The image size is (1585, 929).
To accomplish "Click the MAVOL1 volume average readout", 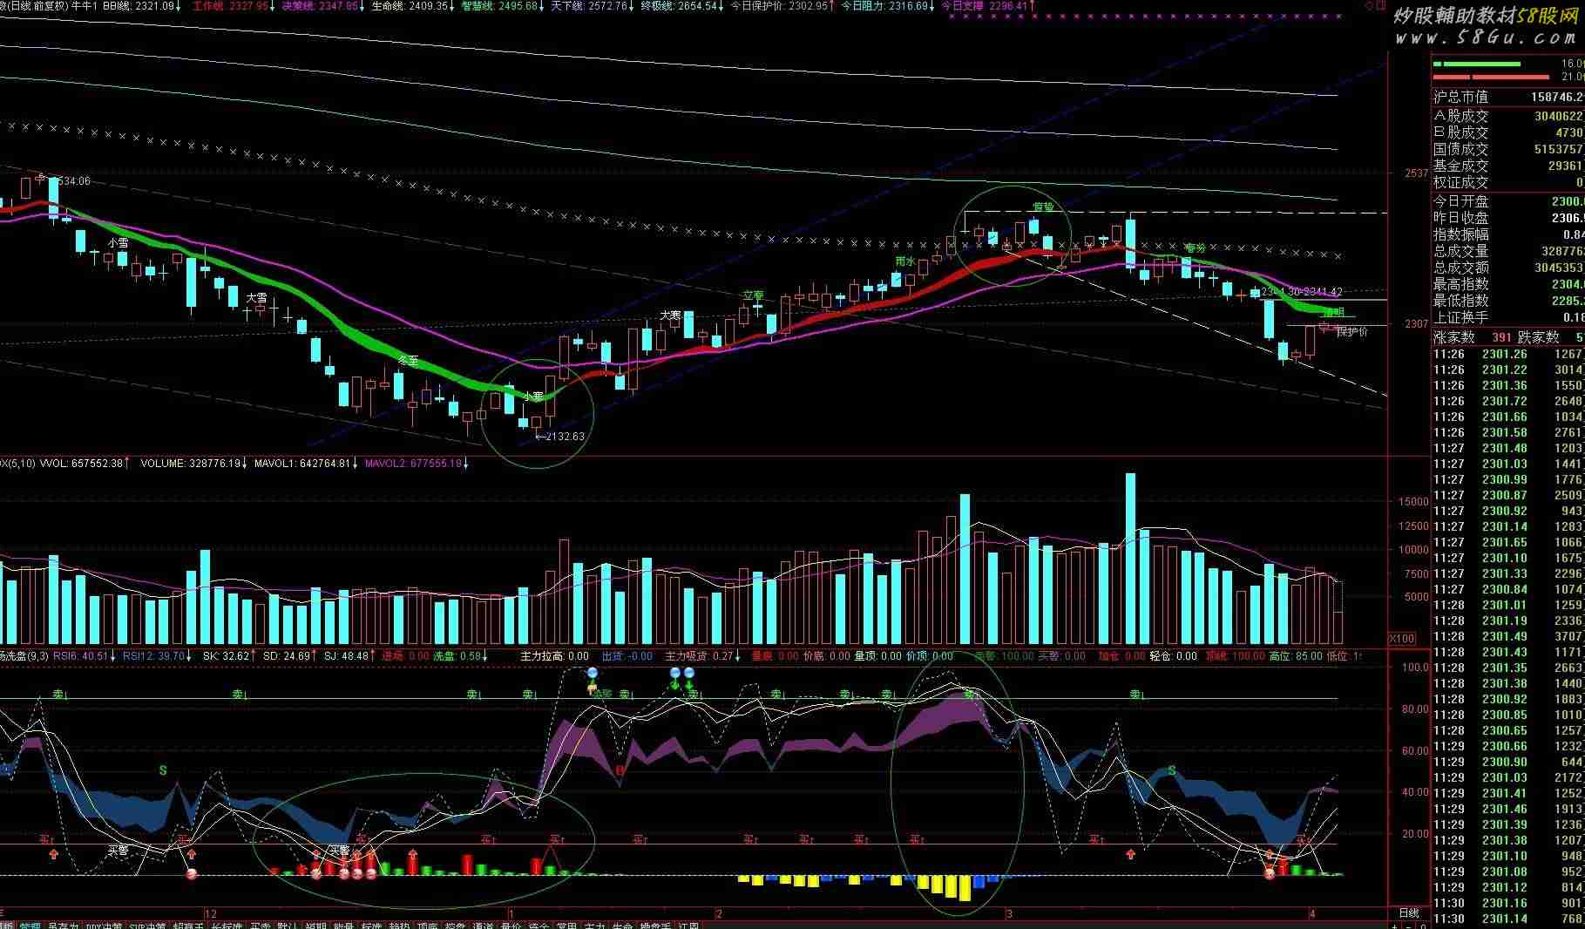I will pos(306,464).
